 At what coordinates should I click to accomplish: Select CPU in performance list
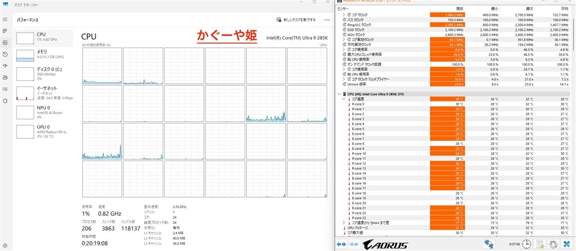43,38
